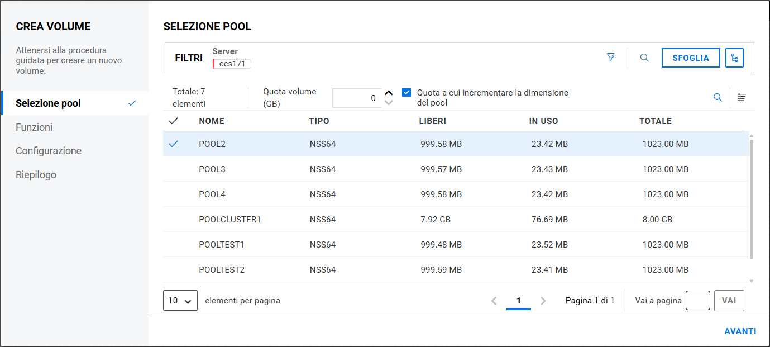Open the Configurazione step
Screen dimensions: 770x347
pyautogui.click(x=49, y=151)
